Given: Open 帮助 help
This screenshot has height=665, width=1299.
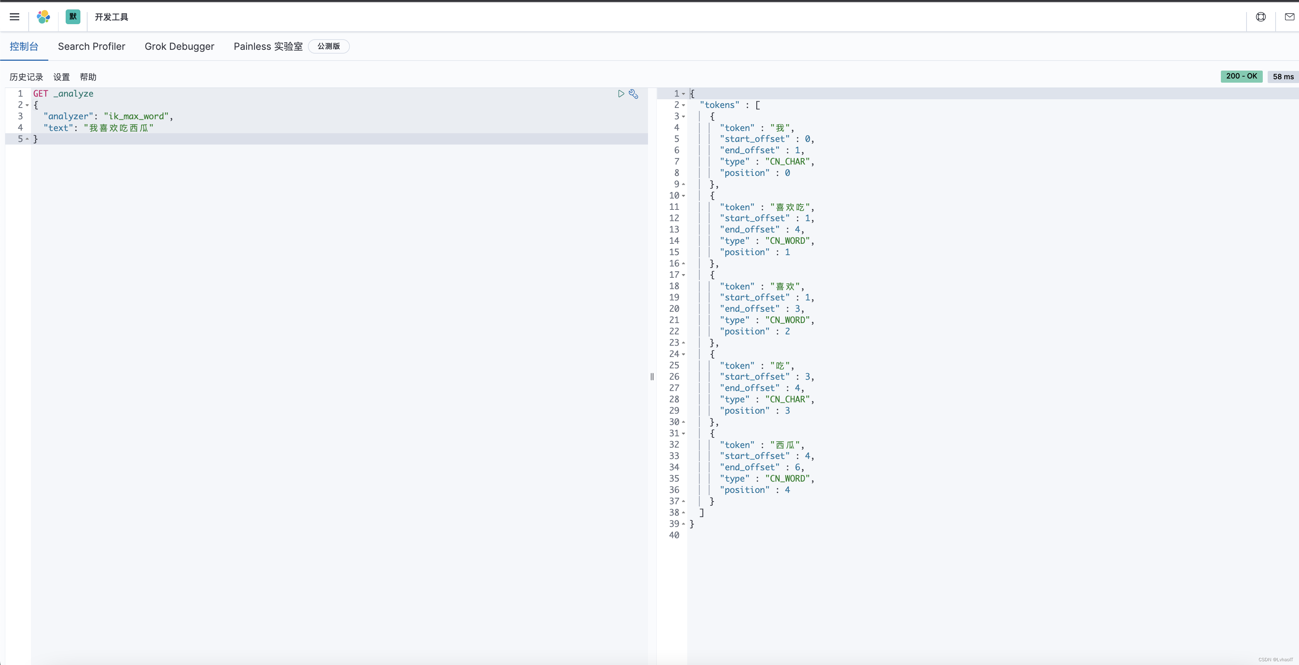Looking at the screenshot, I should click(88, 77).
